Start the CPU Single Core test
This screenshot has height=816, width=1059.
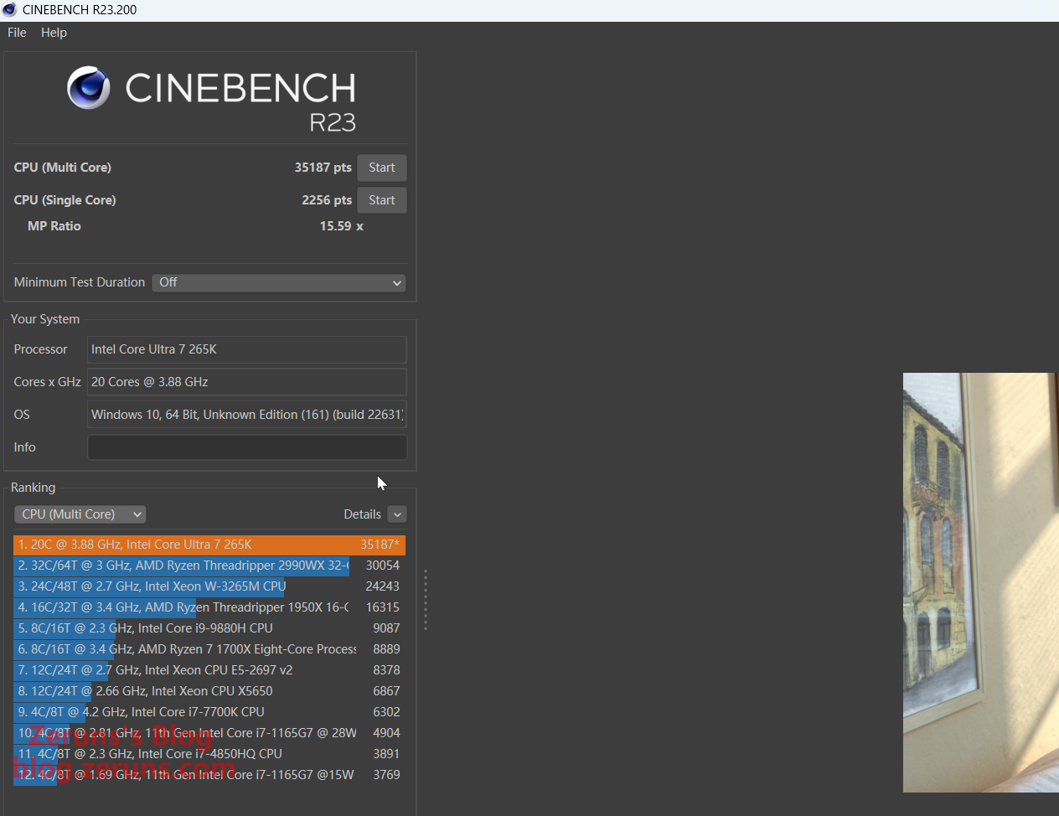[x=382, y=200]
